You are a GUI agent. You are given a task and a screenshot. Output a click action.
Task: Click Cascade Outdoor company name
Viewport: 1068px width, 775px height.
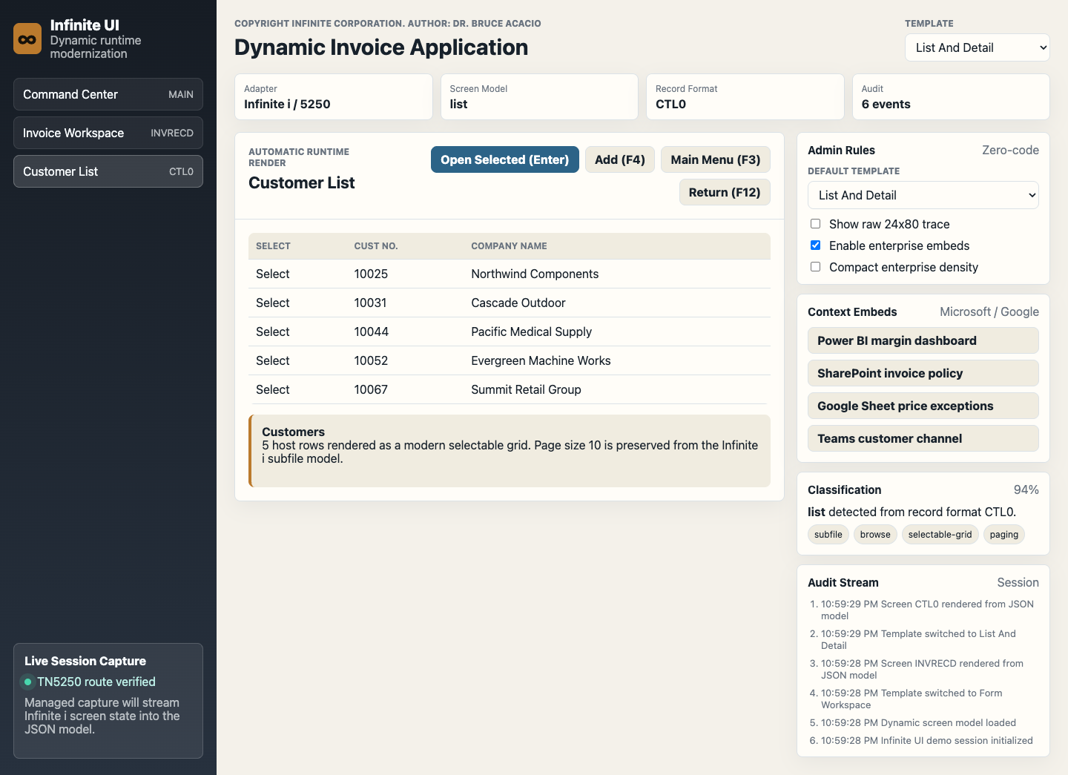(518, 303)
